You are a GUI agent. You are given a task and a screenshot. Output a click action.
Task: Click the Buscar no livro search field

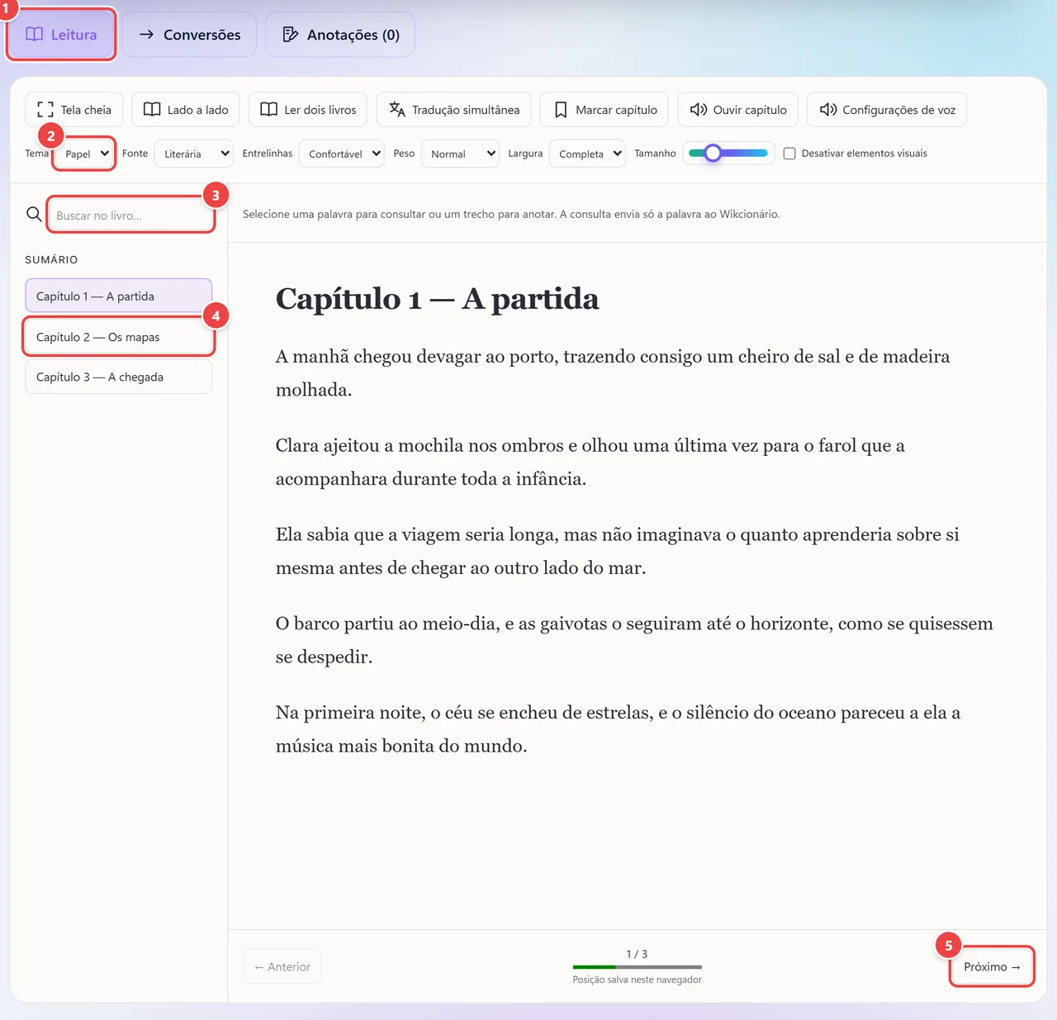tap(130, 215)
